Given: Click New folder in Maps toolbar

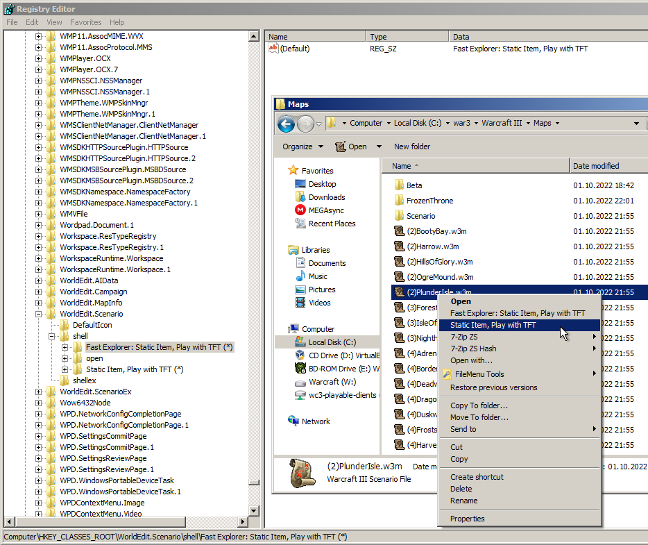Looking at the screenshot, I should (412, 146).
